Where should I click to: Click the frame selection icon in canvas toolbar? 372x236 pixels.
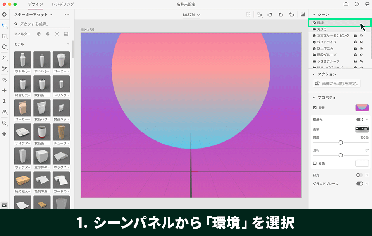[x=248, y=15]
